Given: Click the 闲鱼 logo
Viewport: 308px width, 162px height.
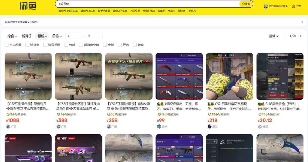Looking at the screenshot, I should coord(28,6).
